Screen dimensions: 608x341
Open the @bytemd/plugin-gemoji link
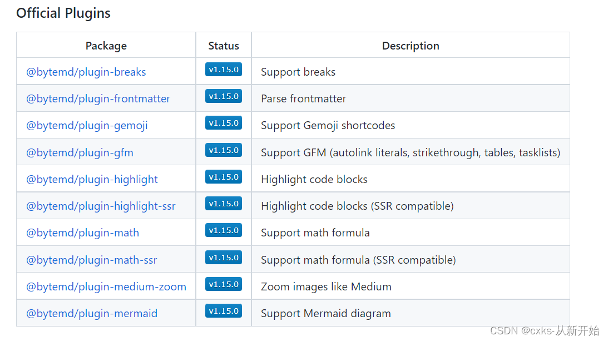(x=87, y=125)
